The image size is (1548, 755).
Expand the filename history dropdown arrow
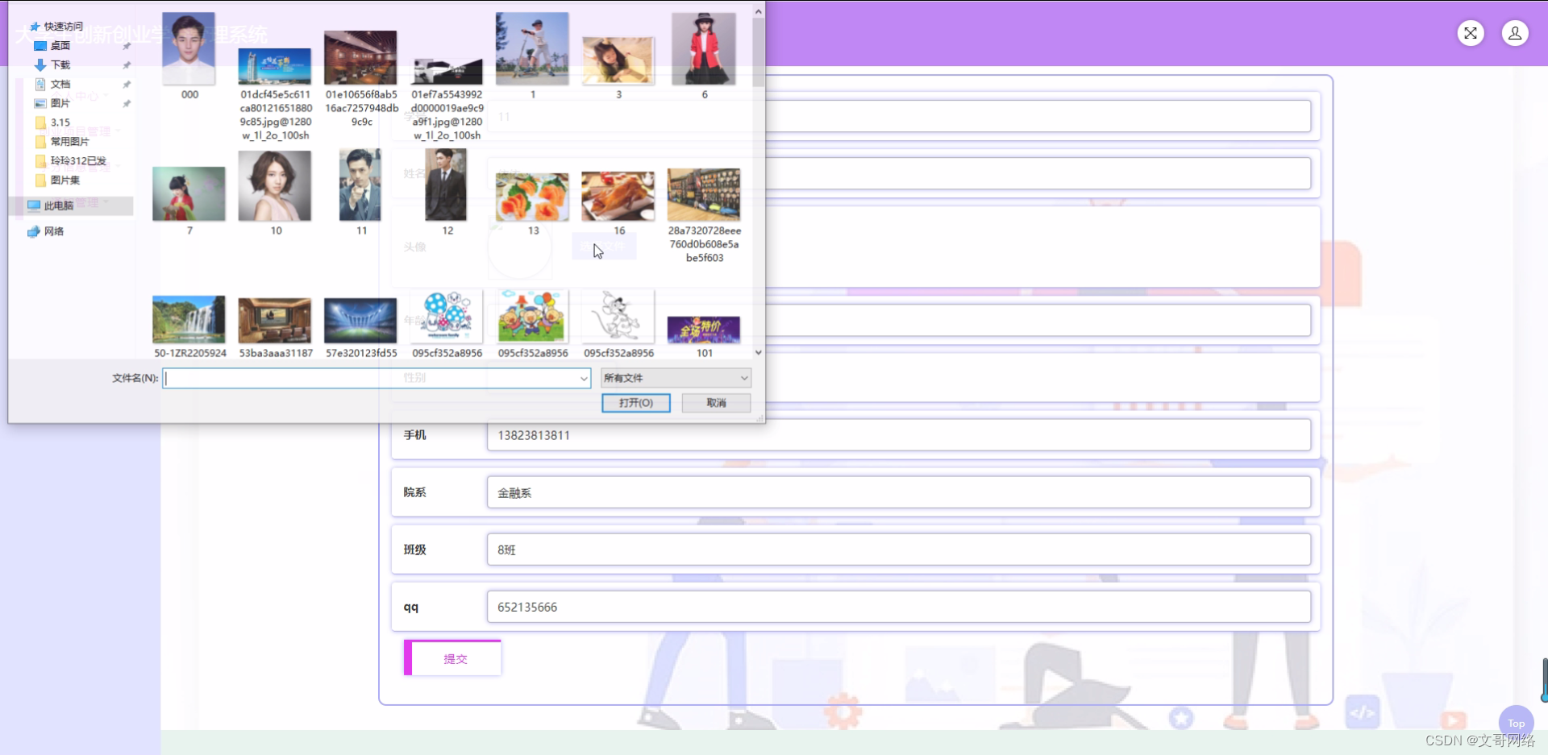[584, 378]
